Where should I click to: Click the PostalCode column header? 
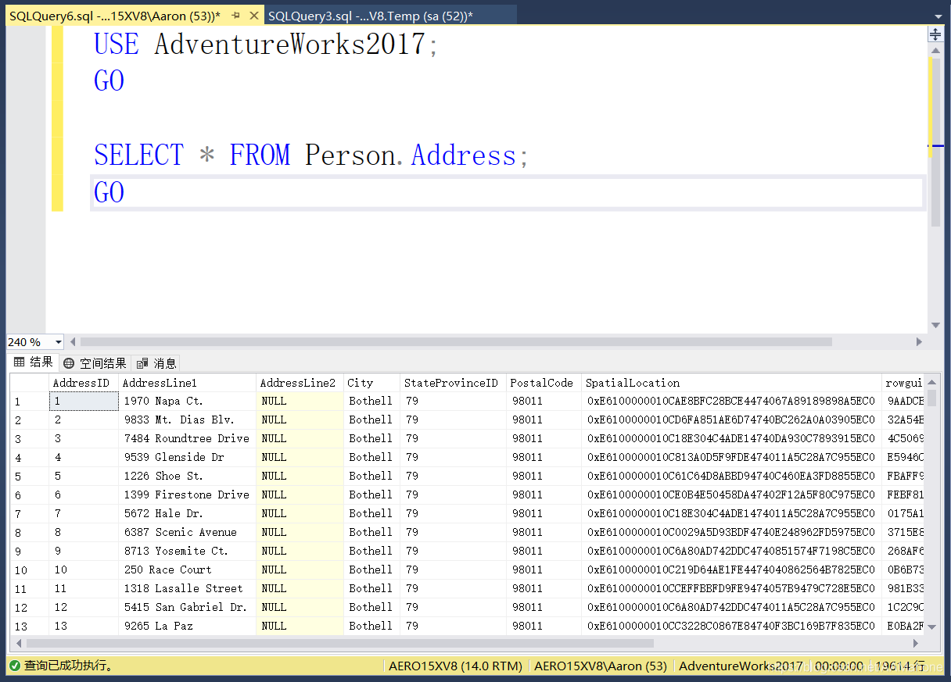[544, 383]
